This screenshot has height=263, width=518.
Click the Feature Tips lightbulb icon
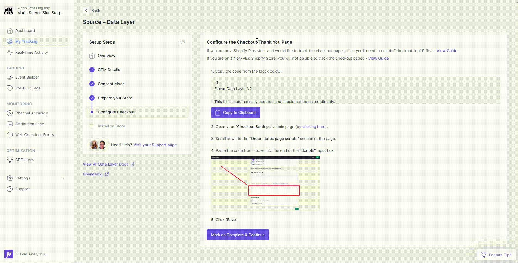click(483, 255)
